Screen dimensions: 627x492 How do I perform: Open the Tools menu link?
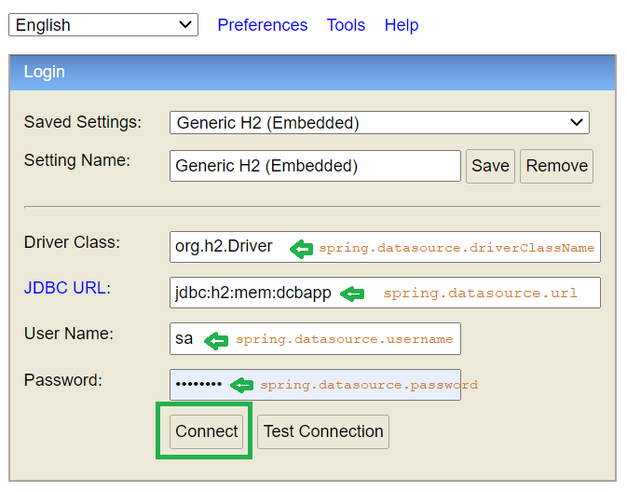tap(346, 25)
